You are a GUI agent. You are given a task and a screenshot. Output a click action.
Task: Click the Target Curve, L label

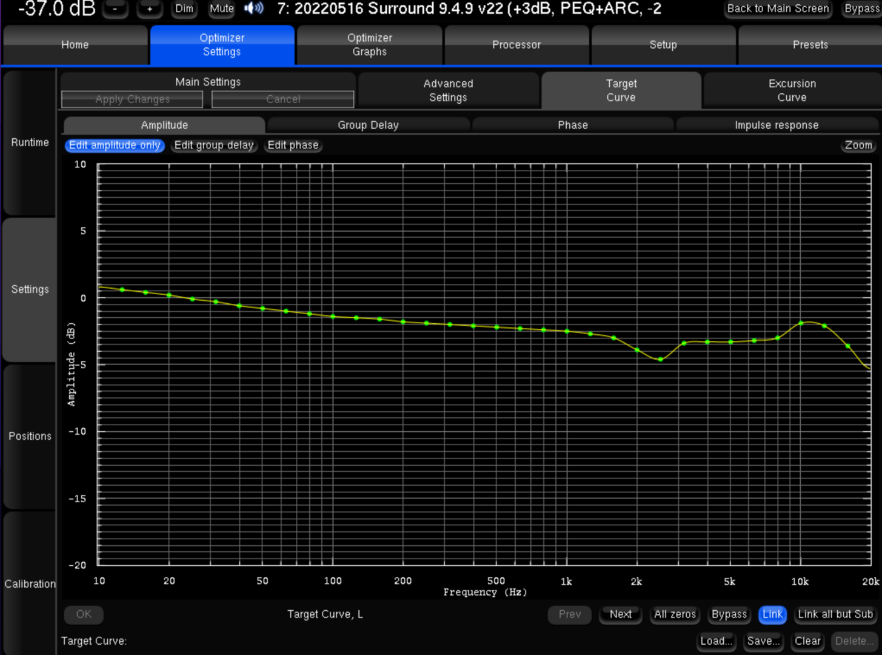[325, 614]
